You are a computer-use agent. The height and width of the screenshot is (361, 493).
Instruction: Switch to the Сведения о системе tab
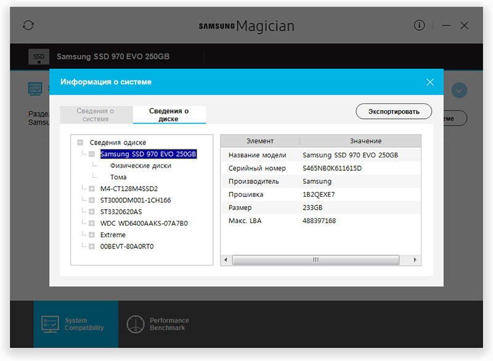(96, 115)
